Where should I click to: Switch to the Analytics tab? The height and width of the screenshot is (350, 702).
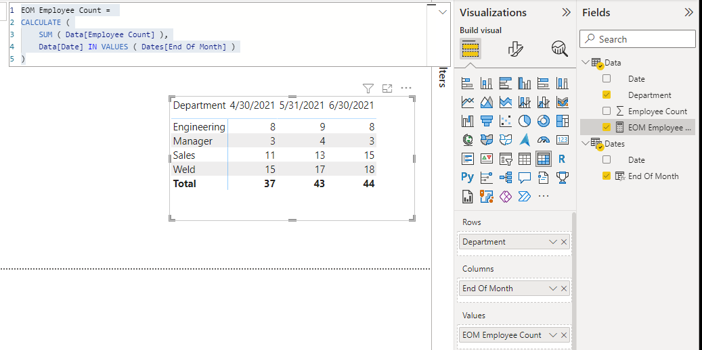(560, 48)
